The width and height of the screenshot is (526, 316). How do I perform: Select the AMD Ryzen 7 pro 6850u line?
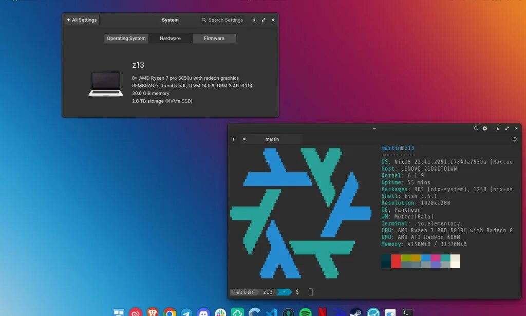click(x=185, y=78)
